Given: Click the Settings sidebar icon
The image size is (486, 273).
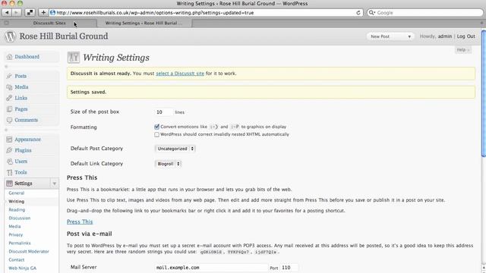Looking at the screenshot, I should (9, 184).
